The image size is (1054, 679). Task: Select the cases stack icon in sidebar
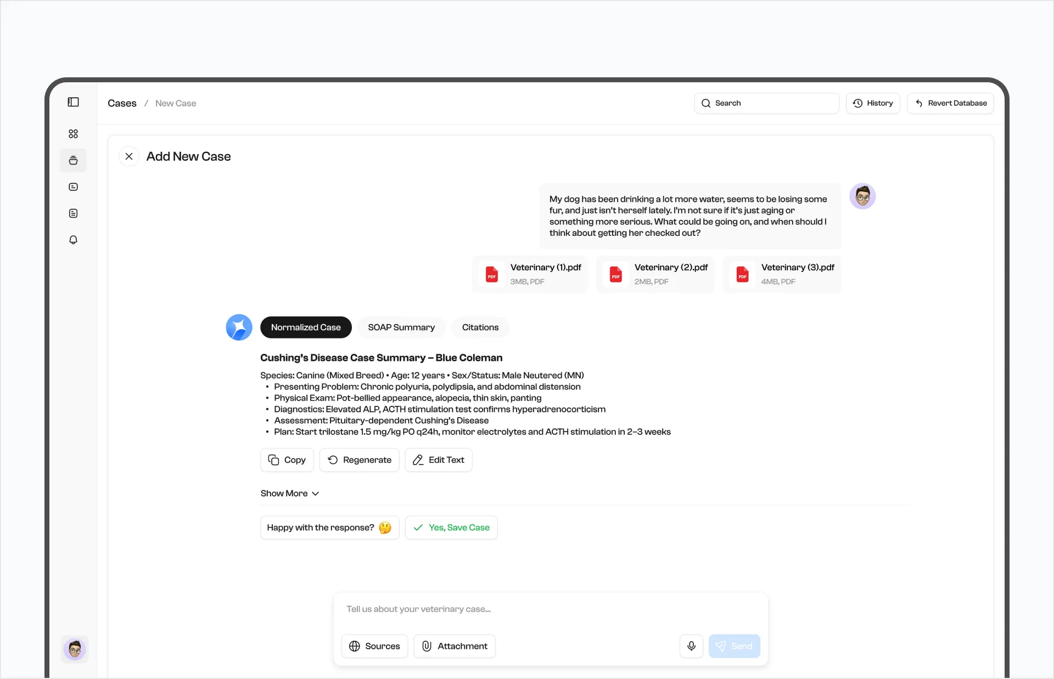coord(73,160)
